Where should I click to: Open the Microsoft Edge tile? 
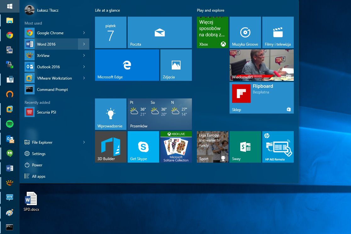(x=127, y=65)
